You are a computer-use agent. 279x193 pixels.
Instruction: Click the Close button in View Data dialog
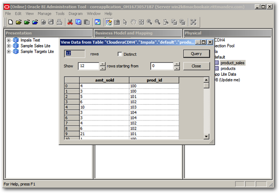[196, 66]
